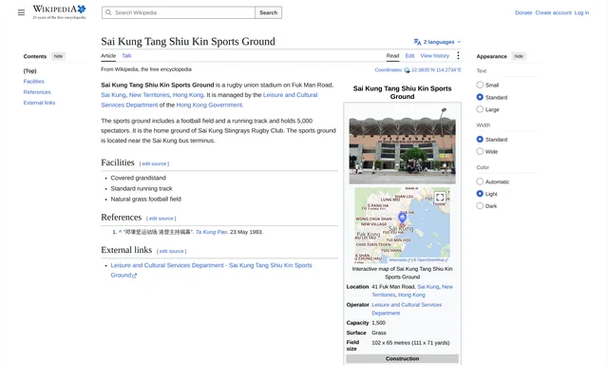
Task: Open the three-dot more options menu
Action: (458, 56)
